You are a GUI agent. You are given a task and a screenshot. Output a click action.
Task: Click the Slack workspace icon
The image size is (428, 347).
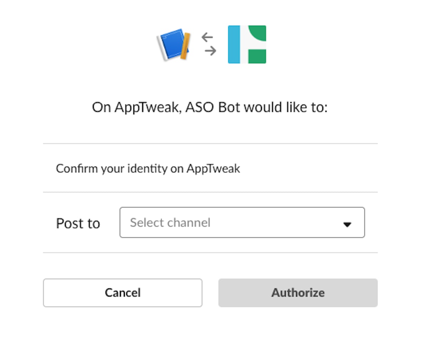pyautogui.click(x=247, y=44)
